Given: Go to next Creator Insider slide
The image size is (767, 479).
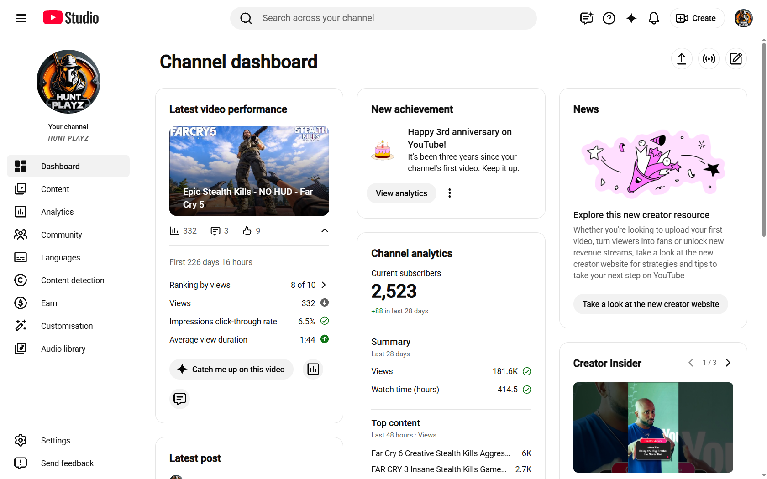Looking at the screenshot, I should 728,363.
